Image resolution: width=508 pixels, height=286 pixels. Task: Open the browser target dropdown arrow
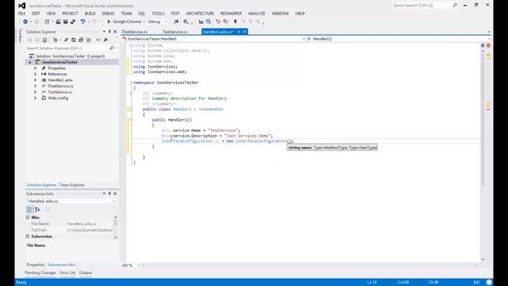144,21
